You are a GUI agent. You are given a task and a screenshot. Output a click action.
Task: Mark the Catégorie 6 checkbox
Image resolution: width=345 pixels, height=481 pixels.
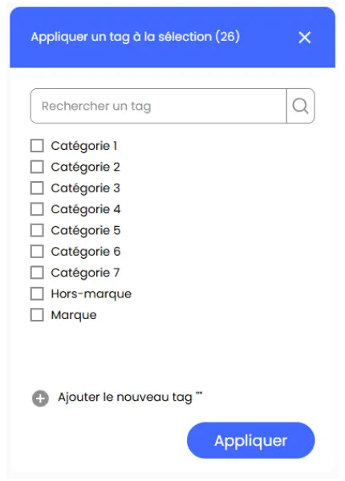tap(37, 252)
